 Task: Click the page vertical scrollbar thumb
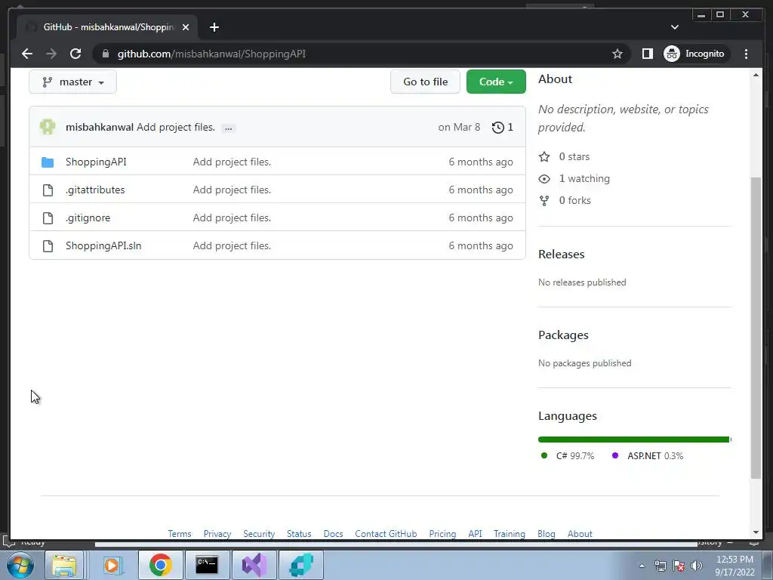point(756,328)
